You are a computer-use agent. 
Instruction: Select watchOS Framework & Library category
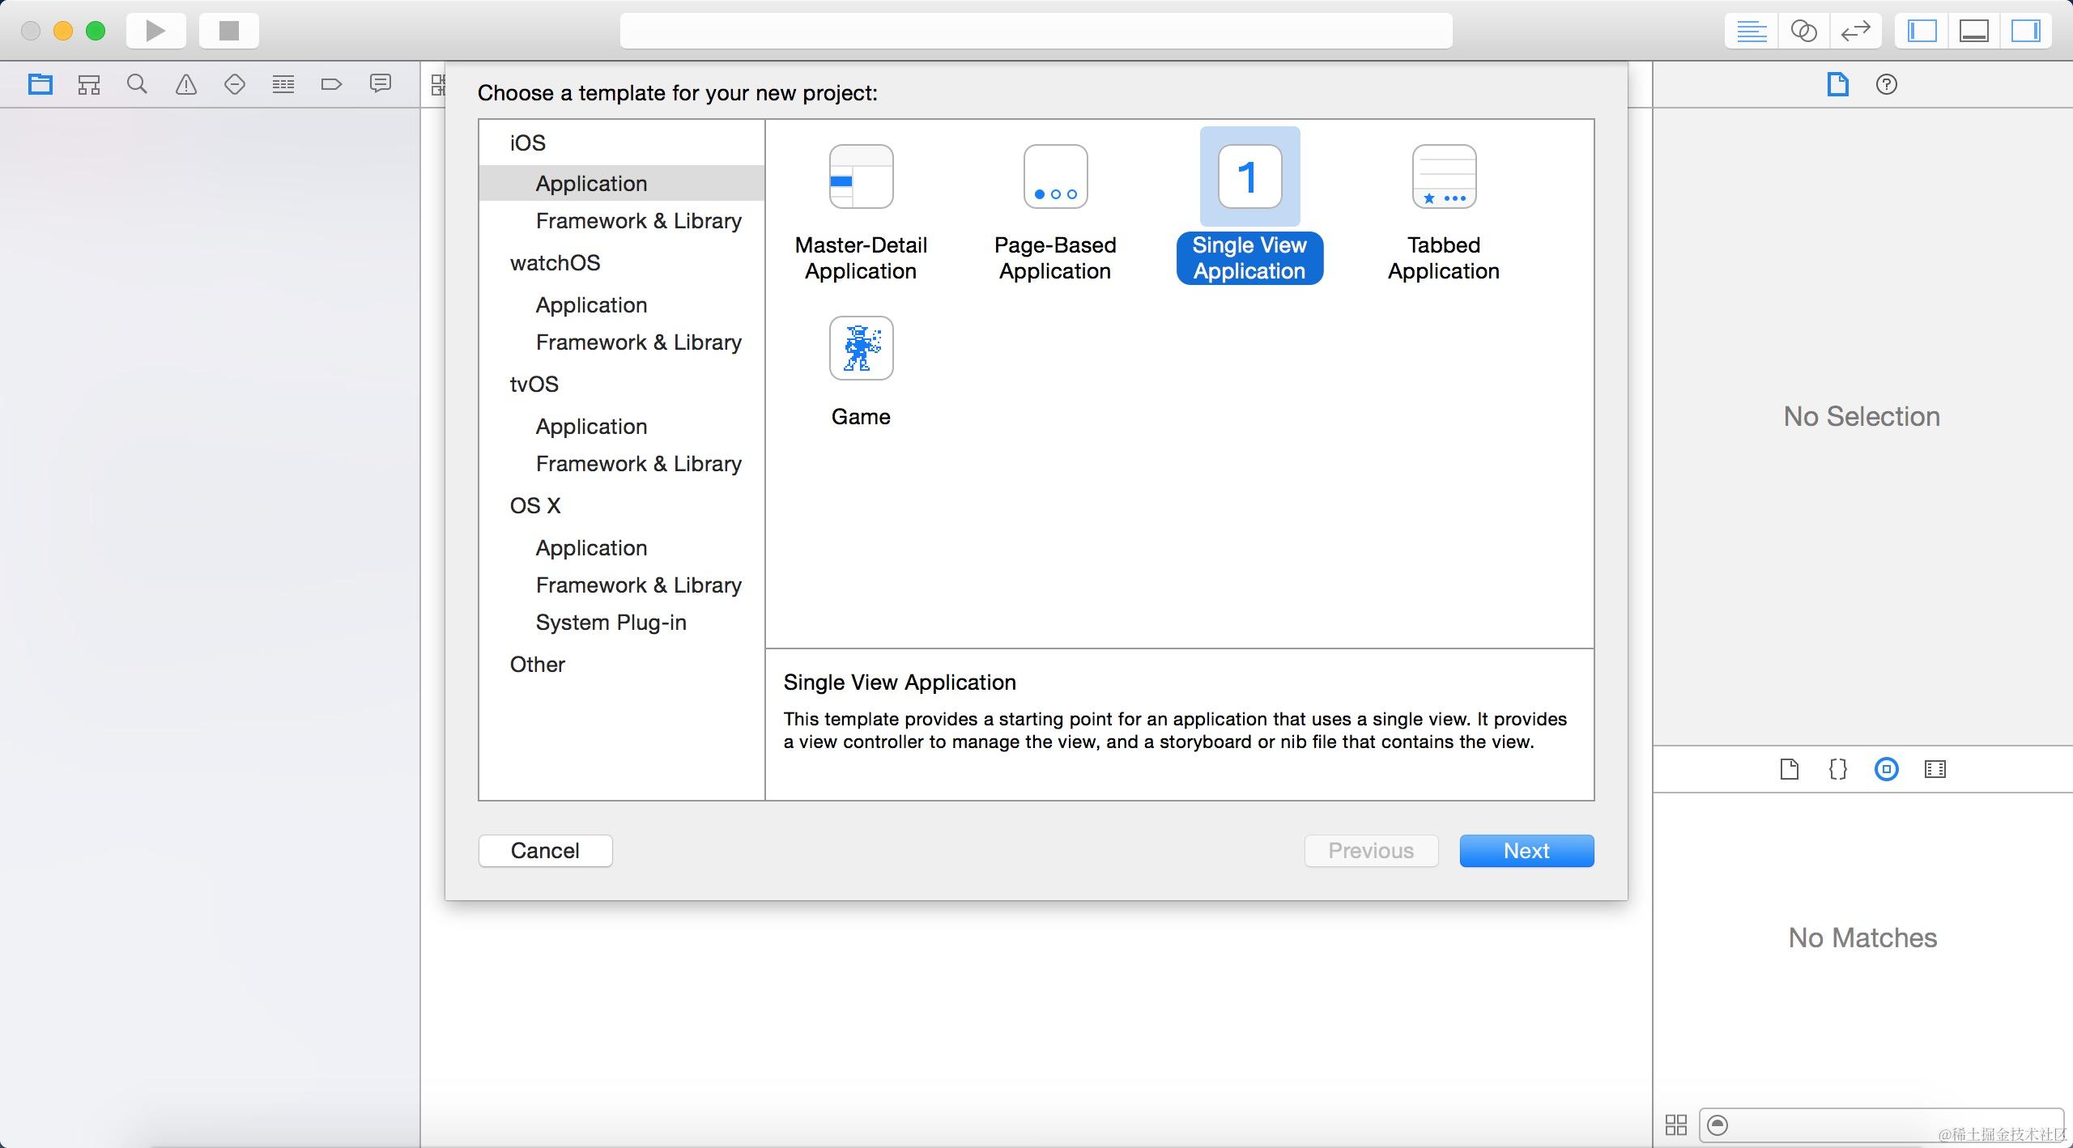[x=638, y=342]
